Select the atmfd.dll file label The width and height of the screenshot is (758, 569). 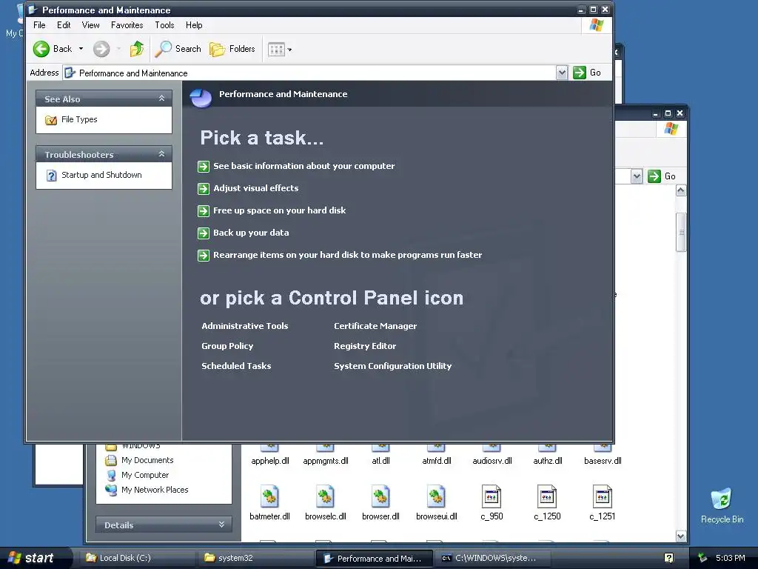(x=437, y=461)
